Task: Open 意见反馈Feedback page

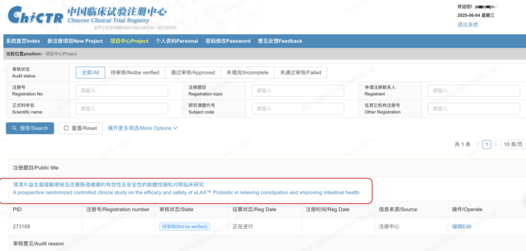Action: tap(280, 41)
